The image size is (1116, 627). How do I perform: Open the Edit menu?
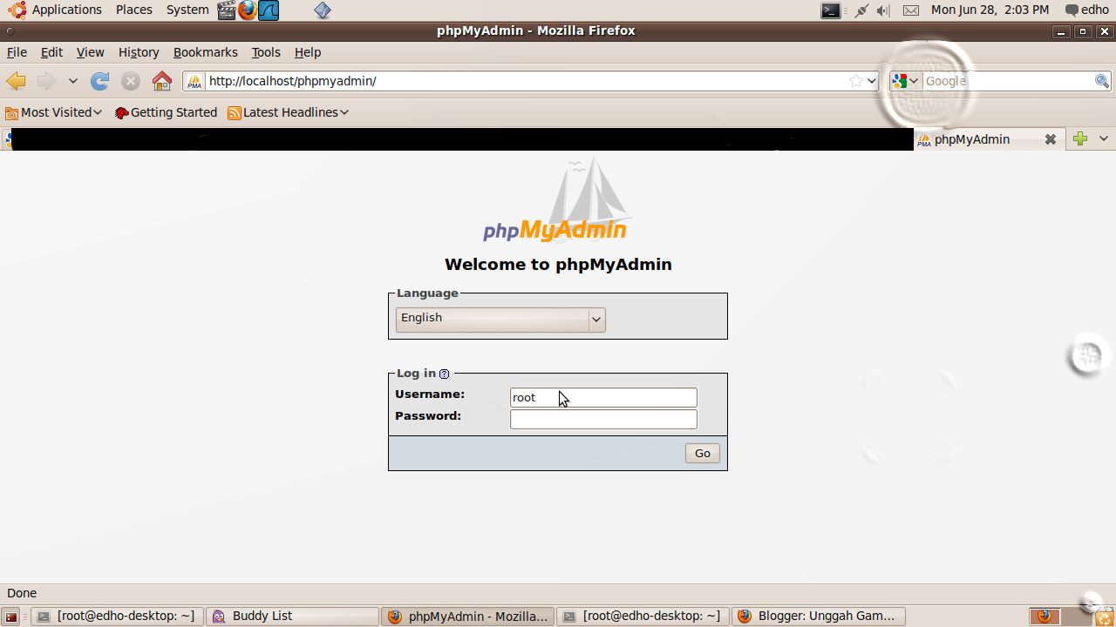click(x=51, y=52)
